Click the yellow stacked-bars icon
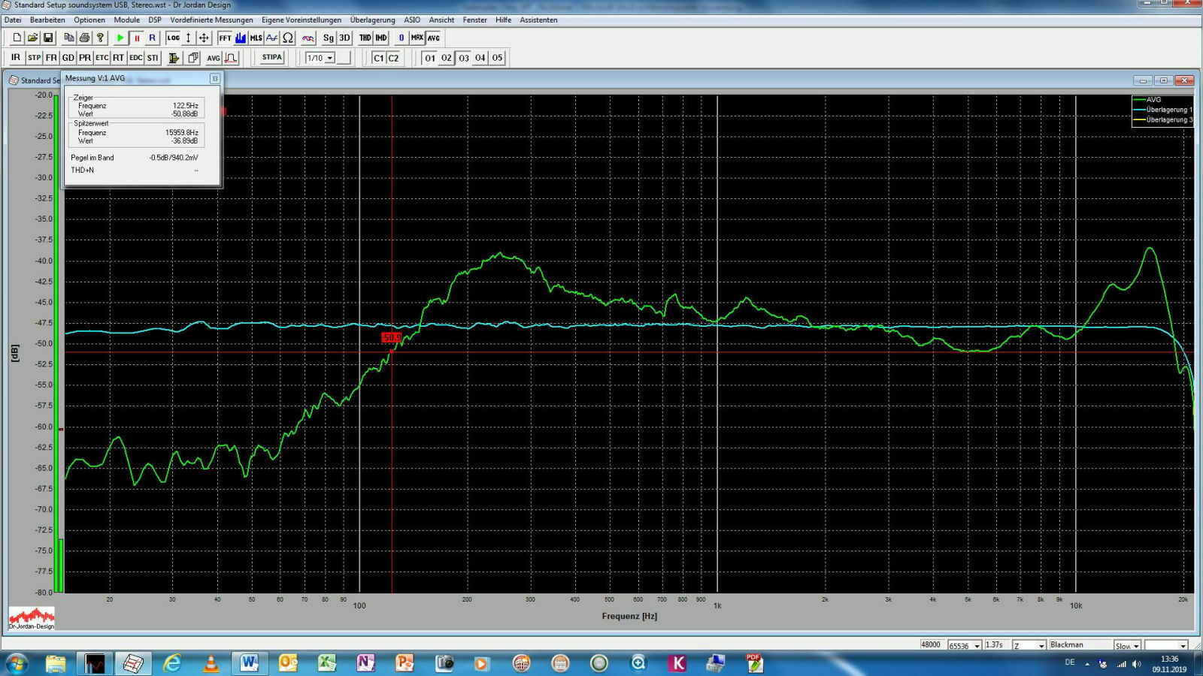 (174, 58)
